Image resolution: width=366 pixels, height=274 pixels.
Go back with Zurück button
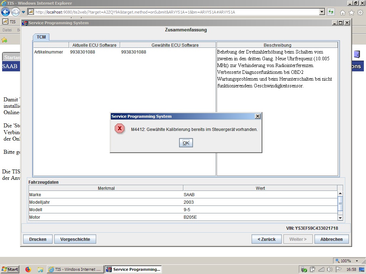267,239
